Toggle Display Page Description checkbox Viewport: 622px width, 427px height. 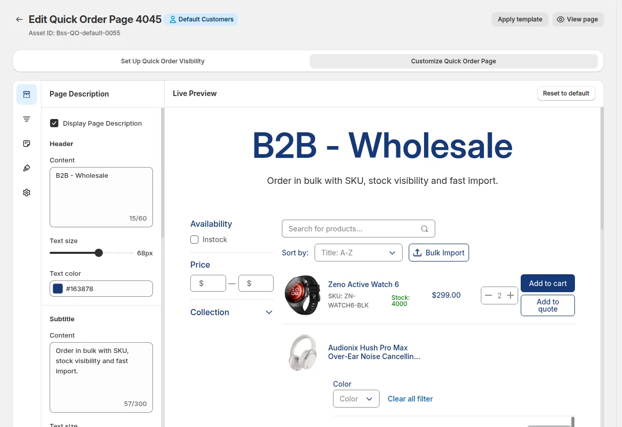[x=54, y=123]
